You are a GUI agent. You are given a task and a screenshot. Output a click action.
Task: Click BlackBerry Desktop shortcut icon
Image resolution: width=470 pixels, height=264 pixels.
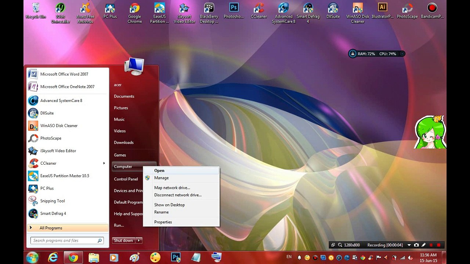coord(209,13)
